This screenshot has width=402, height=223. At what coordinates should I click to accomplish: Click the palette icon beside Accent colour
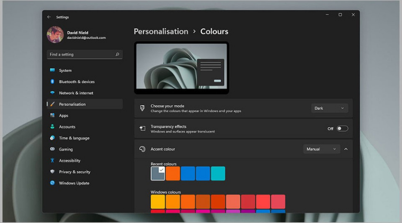pos(142,148)
